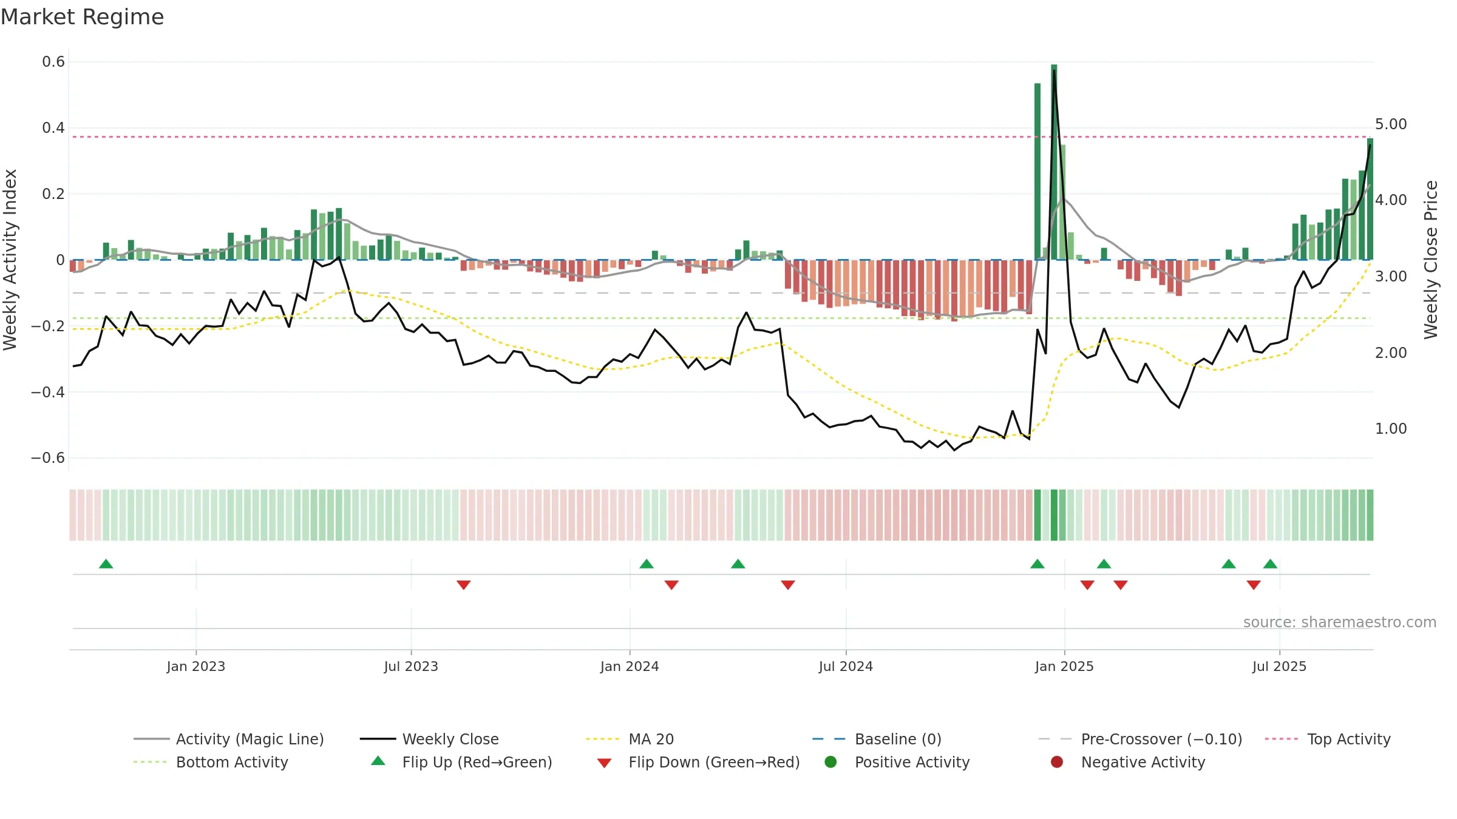Click the Jul 2024 x-axis label

pyautogui.click(x=846, y=666)
